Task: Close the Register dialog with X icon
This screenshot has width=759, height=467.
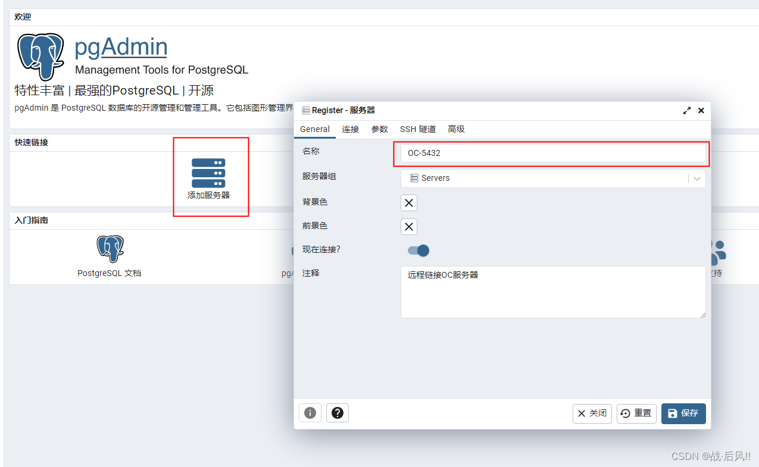Action: pyautogui.click(x=701, y=111)
